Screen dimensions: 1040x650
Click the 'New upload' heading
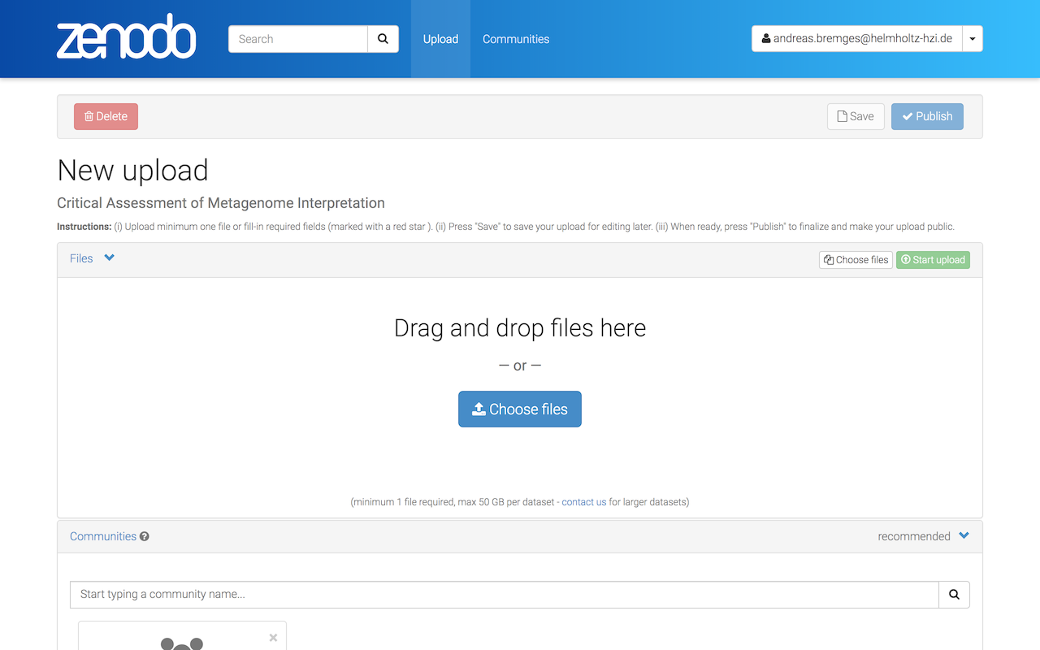132,170
